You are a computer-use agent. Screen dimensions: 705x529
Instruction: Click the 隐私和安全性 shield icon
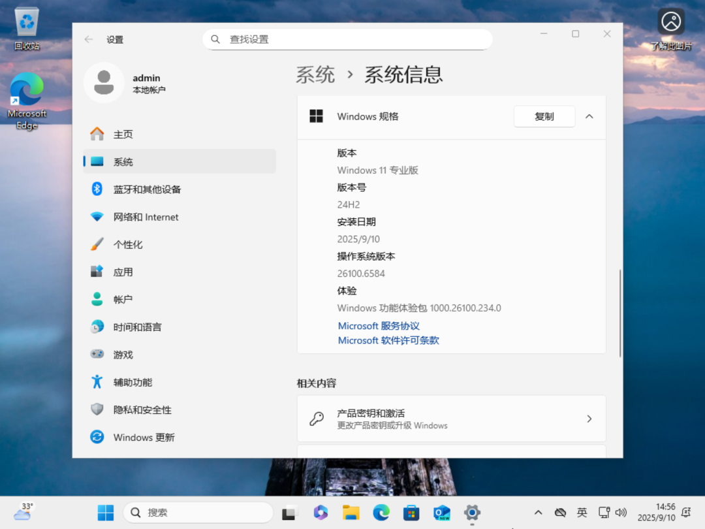tap(97, 409)
